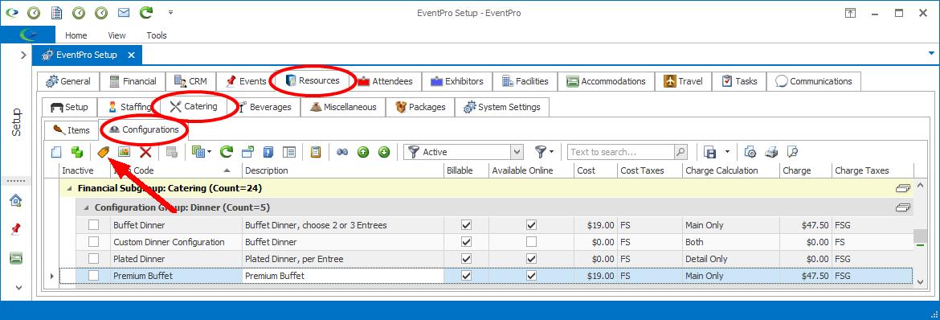940x320 pixels.
Task: Select the Packages tab
Action: [x=419, y=107]
